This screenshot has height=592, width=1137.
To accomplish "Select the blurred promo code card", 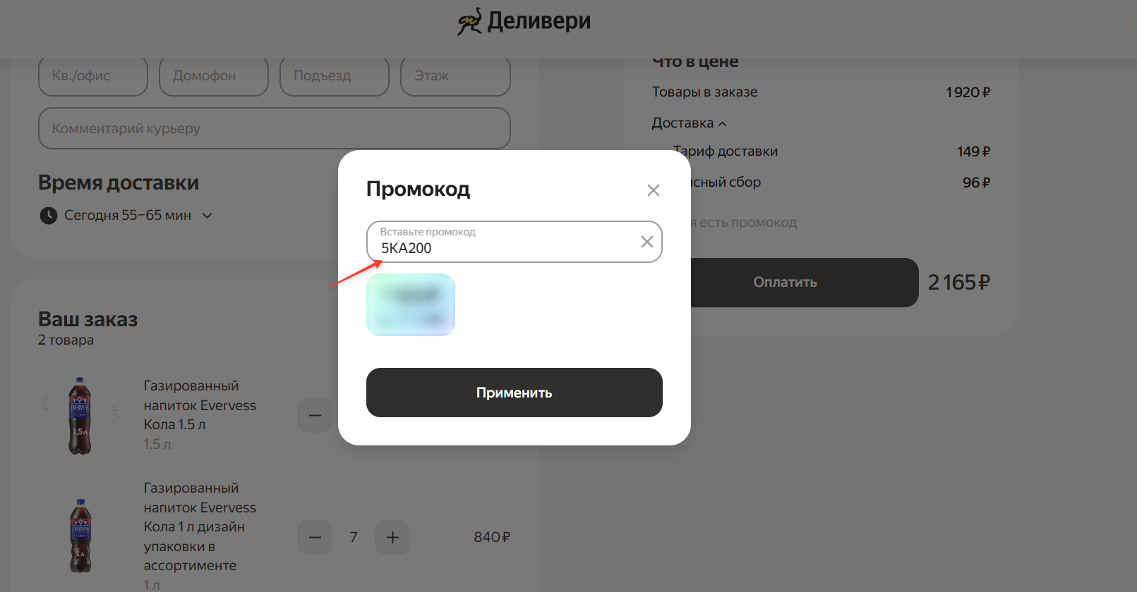I will pos(410,304).
